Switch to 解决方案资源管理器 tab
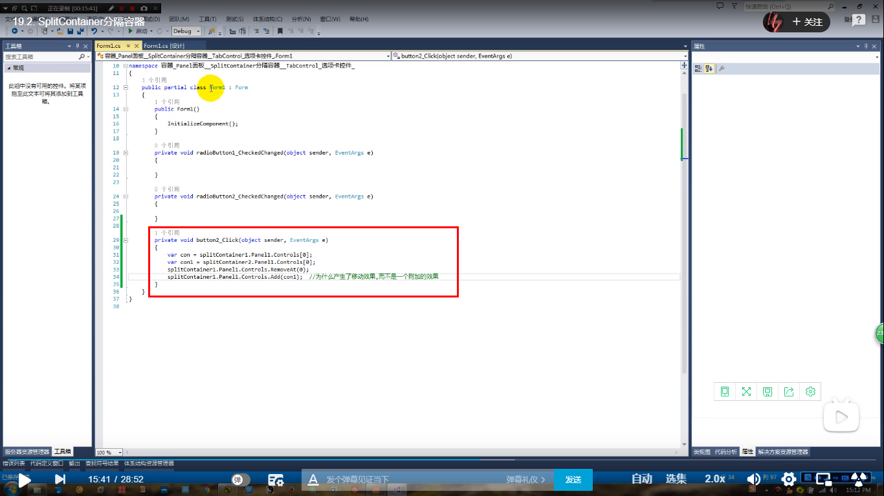The width and height of the screenshot is (884, 496). 783,451
